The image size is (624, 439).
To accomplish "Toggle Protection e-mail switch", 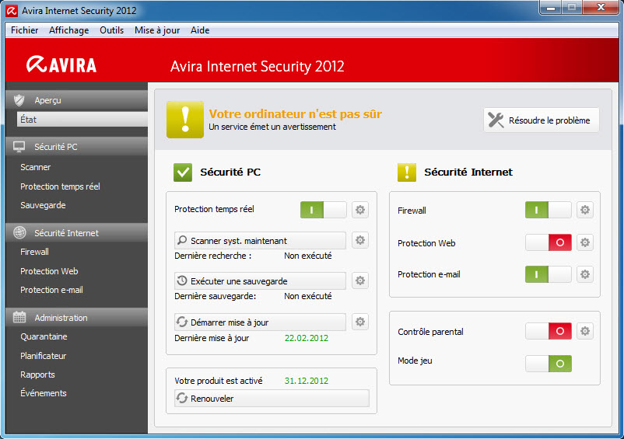I will 549,274.
